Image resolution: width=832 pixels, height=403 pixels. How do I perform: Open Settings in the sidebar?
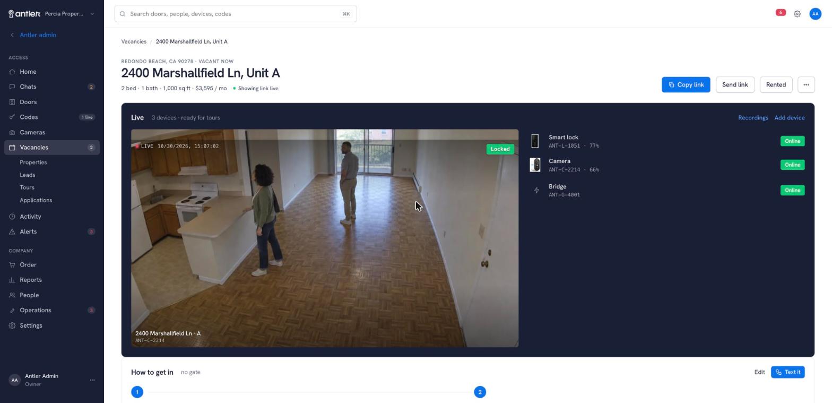pos(51,325)
